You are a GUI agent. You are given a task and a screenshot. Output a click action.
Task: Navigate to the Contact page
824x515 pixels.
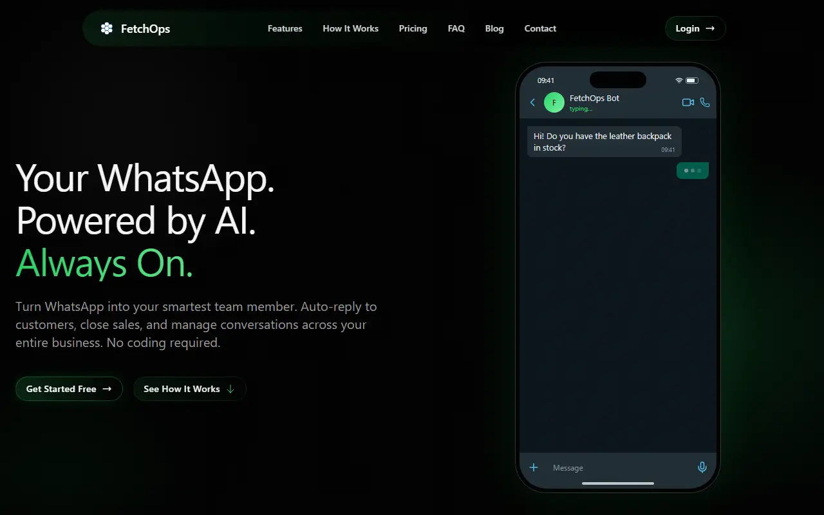pyautogui.click(x=540, y=28)
